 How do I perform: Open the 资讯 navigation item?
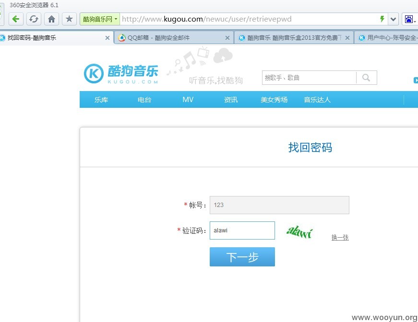click(231, 100)
